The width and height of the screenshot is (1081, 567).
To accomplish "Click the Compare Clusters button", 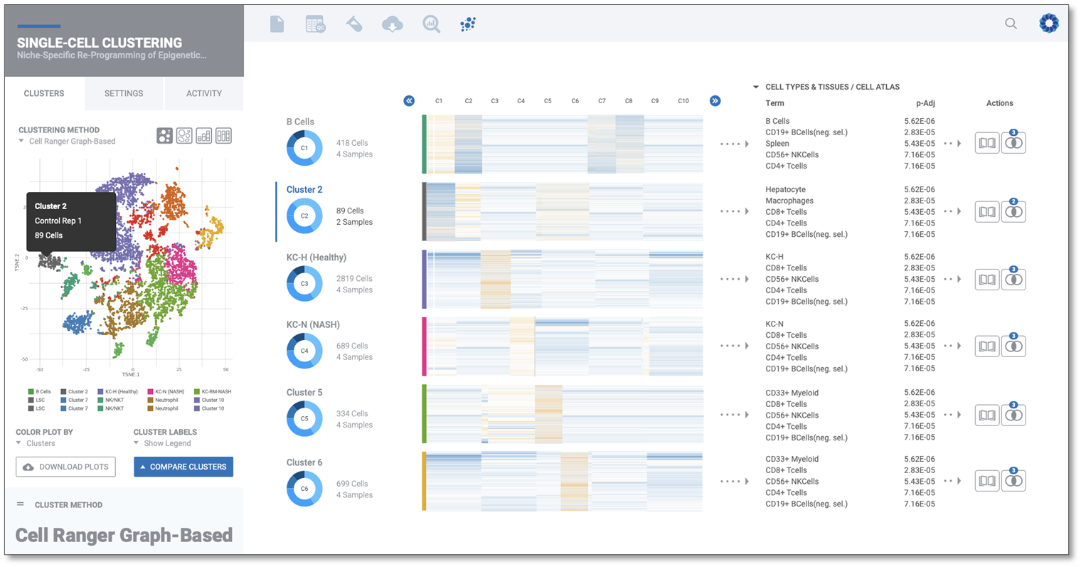I will tap(183, 467).
